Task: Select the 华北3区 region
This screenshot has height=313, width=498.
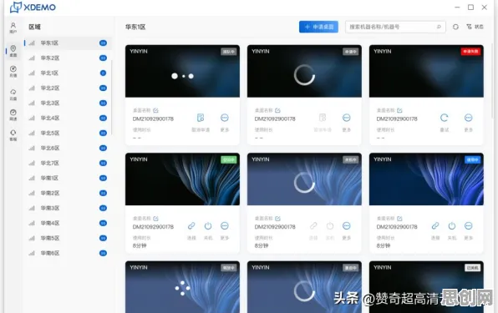Action: coord(68,103)
